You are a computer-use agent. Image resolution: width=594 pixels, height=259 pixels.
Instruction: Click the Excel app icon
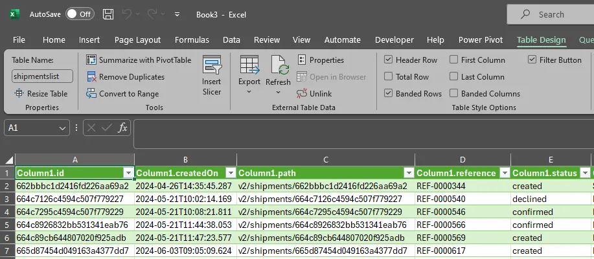coord(14,14)
